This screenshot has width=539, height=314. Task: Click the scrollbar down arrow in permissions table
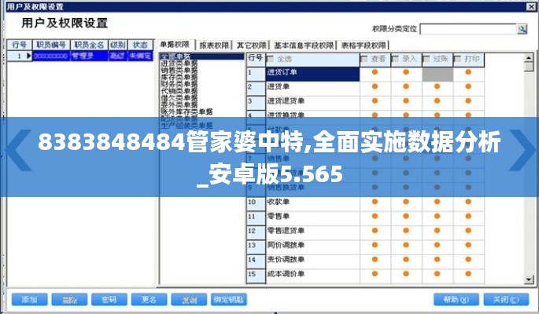529,279
